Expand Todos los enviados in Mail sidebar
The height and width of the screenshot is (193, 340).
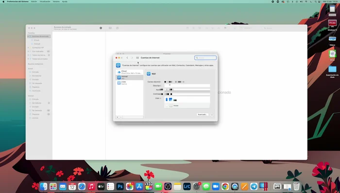(x=28, y=59)
